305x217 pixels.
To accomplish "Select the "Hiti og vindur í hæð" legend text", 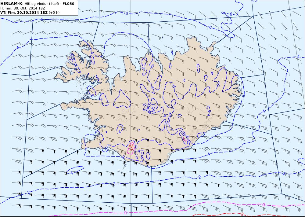I will (41, 4).
